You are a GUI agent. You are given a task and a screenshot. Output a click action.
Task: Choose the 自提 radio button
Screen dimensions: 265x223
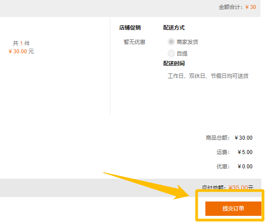(x=171, y=53)
